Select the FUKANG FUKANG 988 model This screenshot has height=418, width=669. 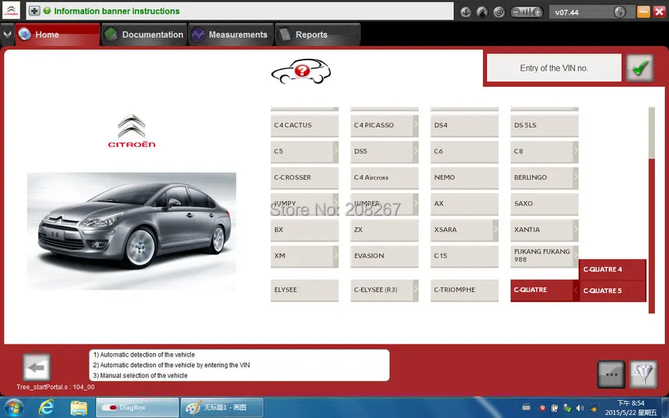point(545,256)
